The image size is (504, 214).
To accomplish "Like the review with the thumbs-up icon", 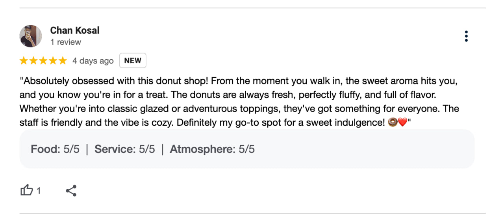I will pos(26,191).
